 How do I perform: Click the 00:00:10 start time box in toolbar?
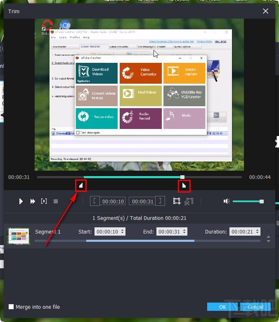click(x=113, y=201)
